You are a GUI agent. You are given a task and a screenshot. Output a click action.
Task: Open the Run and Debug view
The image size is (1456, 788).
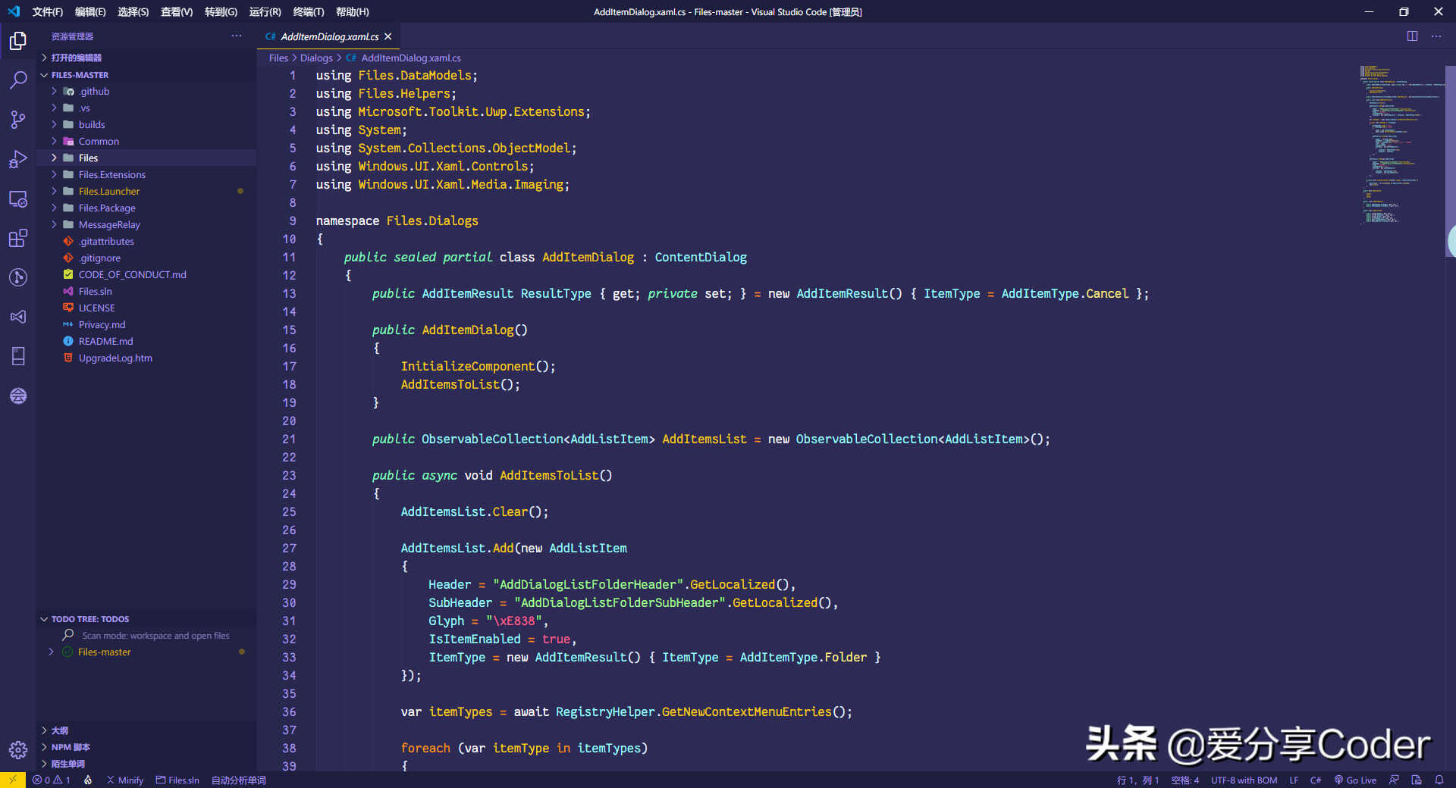[x=18, y=159]
